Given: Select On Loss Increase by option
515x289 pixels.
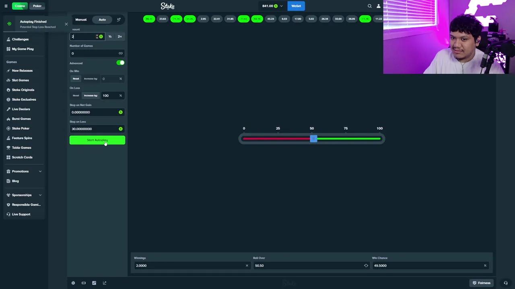Looking at the screenshot, I should point(91,96).
